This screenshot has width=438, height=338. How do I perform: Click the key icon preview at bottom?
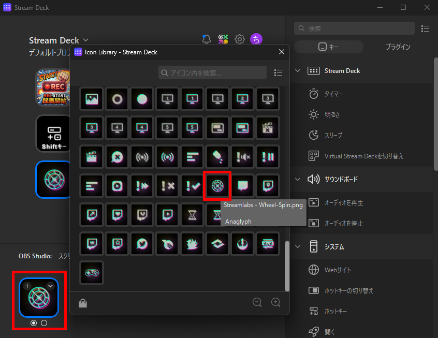tap(39, 298)
